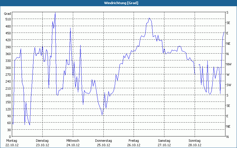Select the 150 y-axis value
Viewport: 237px width, 148px height.
[x=8, y=102]
